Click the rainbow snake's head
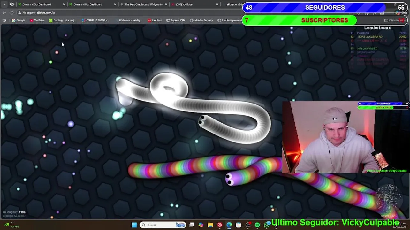Viewport: 410px width, 230px height. (230, 179)
